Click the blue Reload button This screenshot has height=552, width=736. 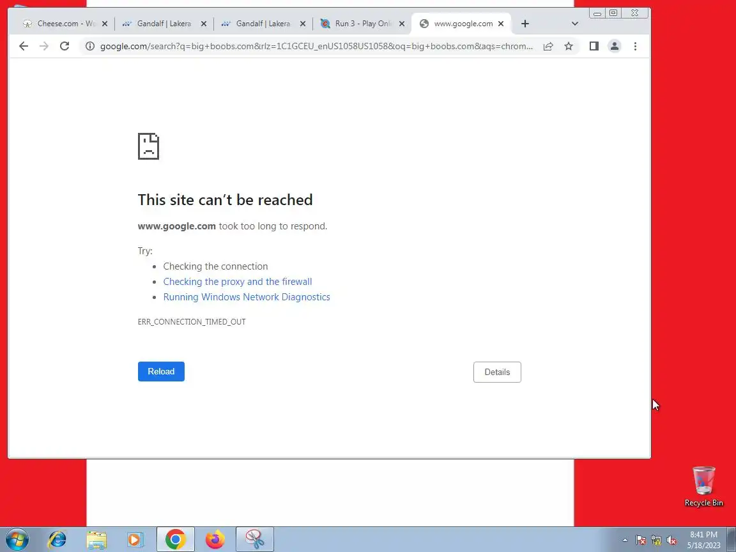click(x=161, y=371)
